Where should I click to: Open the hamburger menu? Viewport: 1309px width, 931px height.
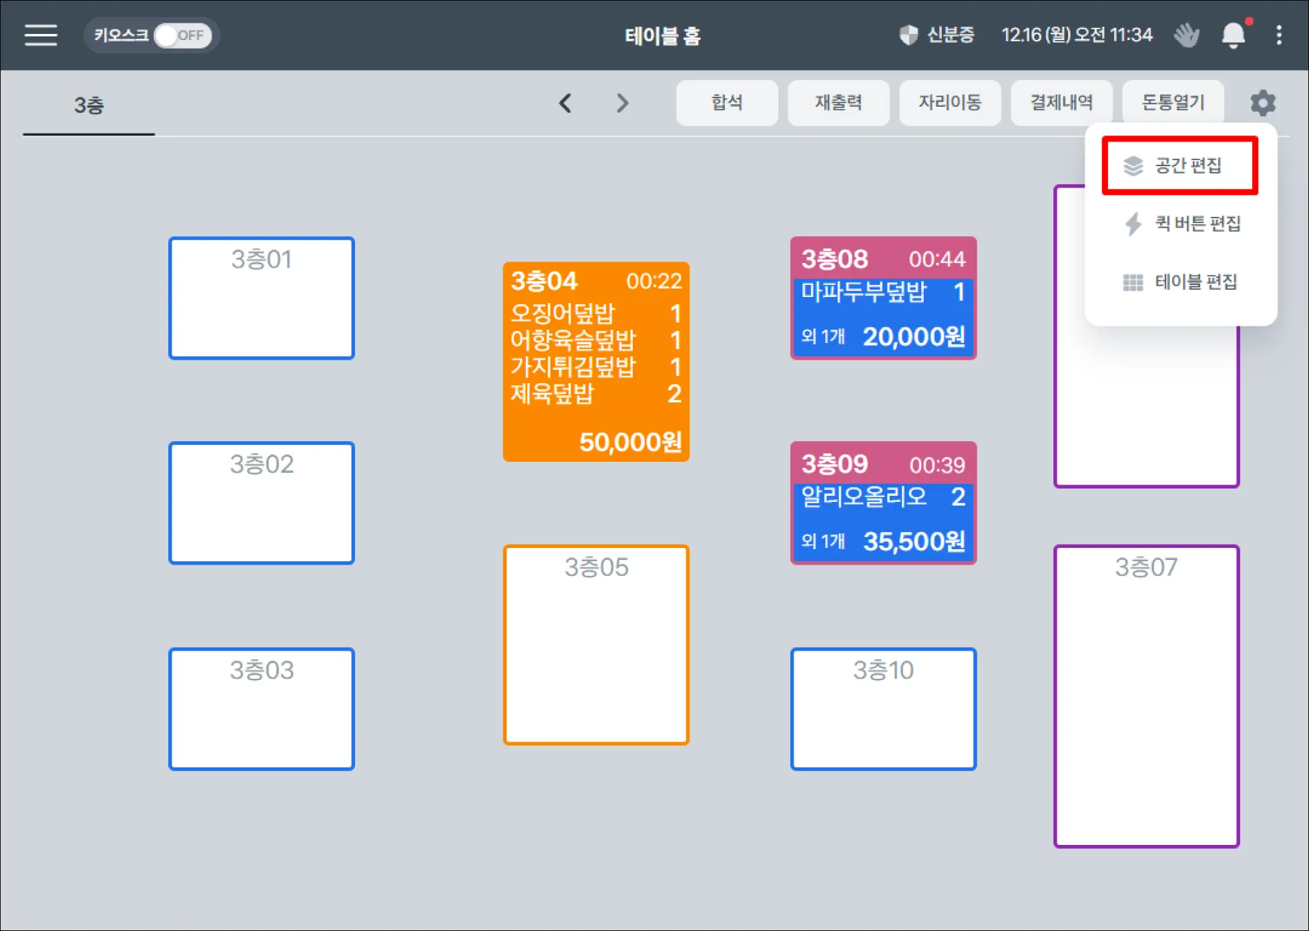(41, 35)
